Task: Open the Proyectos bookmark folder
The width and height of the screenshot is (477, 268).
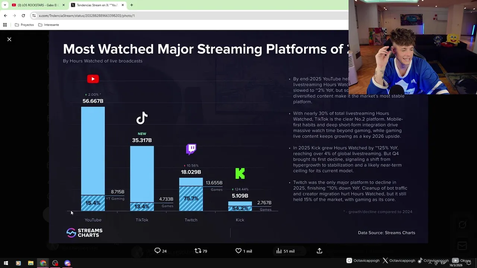Action: coord(24,25)
